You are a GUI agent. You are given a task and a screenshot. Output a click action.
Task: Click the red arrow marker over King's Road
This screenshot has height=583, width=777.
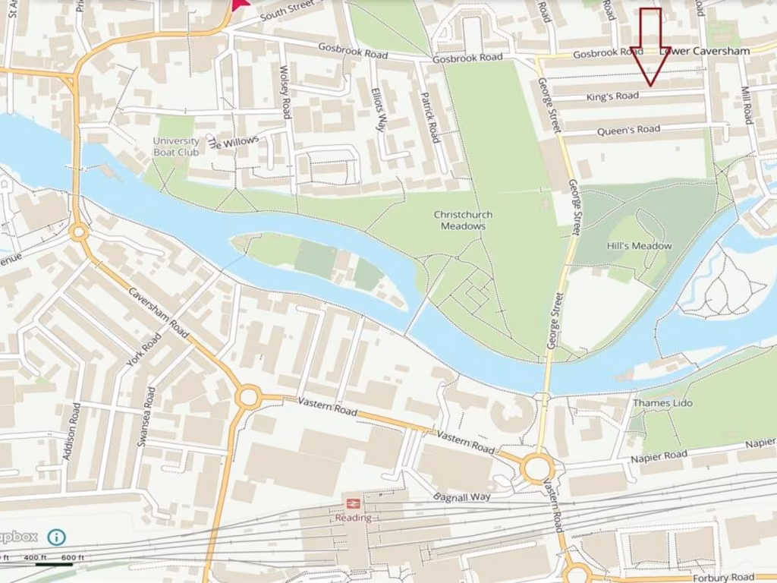tap(650, 47)
